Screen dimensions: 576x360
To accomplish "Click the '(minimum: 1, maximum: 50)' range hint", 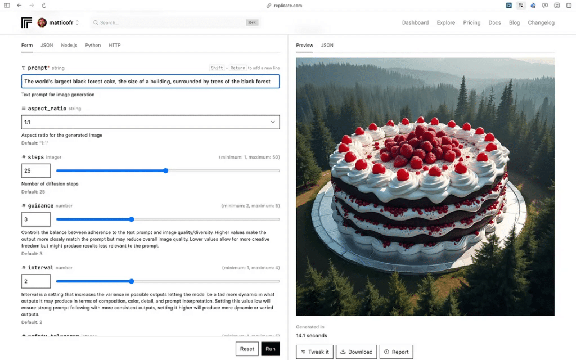I will coord(249,157).
